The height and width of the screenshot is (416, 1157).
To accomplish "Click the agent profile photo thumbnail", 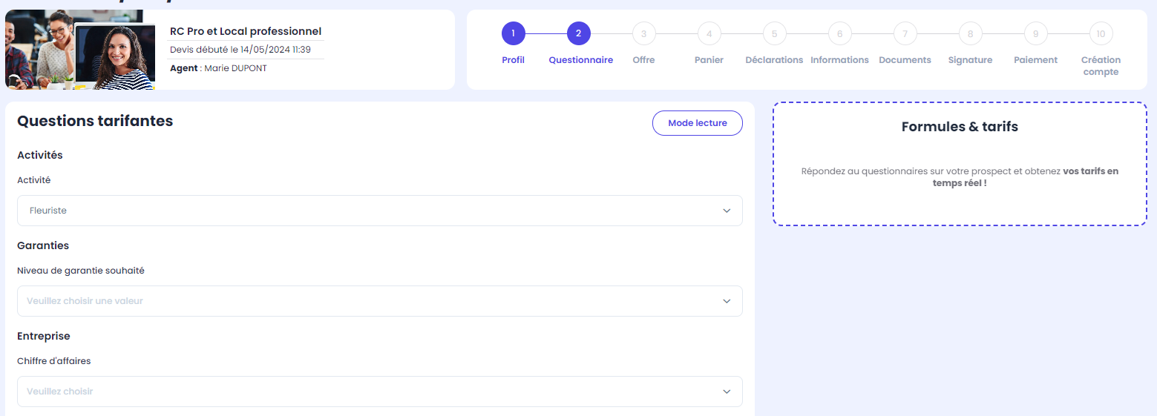I will point(114,56).
